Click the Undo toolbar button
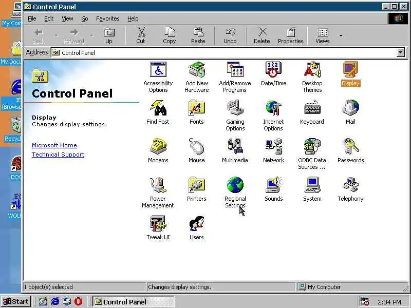 230,36
